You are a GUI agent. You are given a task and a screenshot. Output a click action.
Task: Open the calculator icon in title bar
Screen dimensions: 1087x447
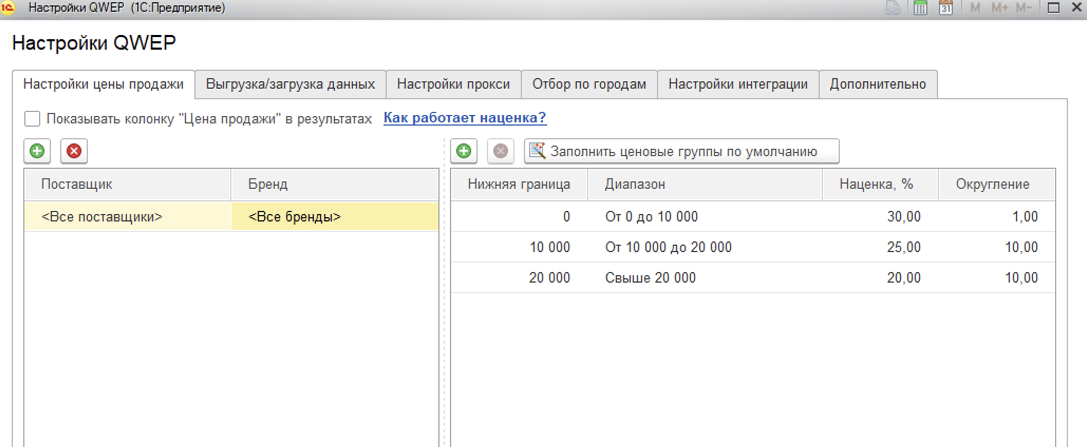[920, 8]
